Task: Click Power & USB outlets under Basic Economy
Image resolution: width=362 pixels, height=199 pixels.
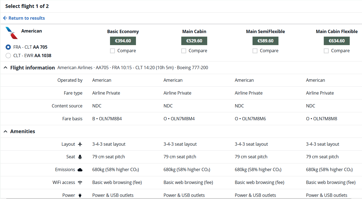Action: pos(113,195)
